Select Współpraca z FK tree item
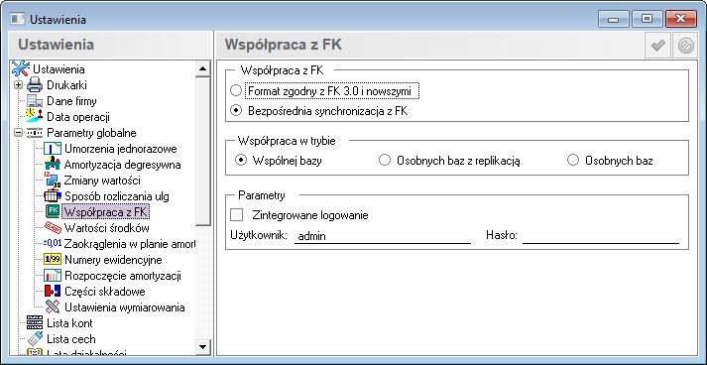Screen dimensions: 707x365 pyautogui.click(x=106, y=211)
